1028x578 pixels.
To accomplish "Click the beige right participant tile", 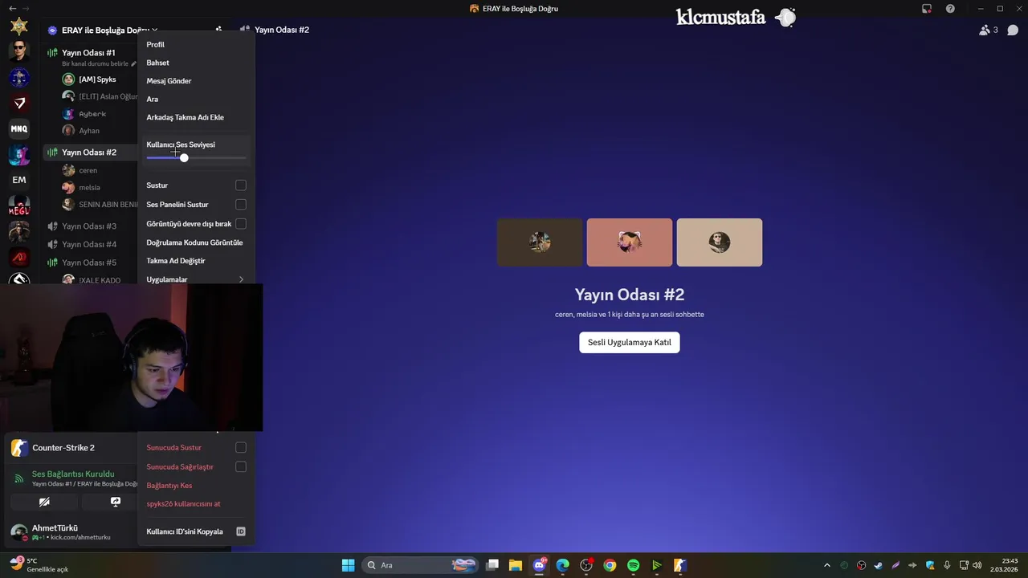I will click(x=720, y=242).
